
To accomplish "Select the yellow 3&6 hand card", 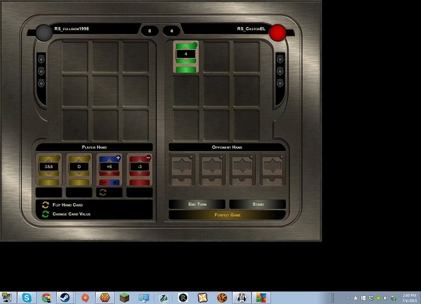I will pos(49,169).
